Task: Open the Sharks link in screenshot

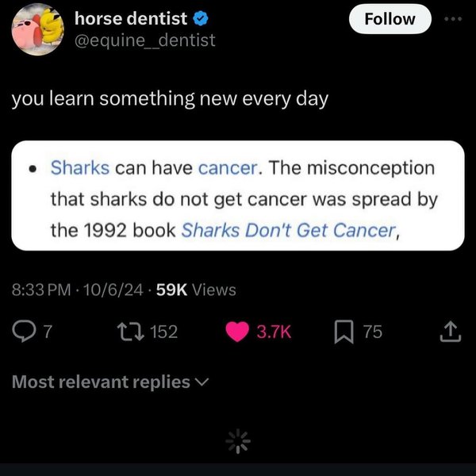Action: (x=80, y=167)
